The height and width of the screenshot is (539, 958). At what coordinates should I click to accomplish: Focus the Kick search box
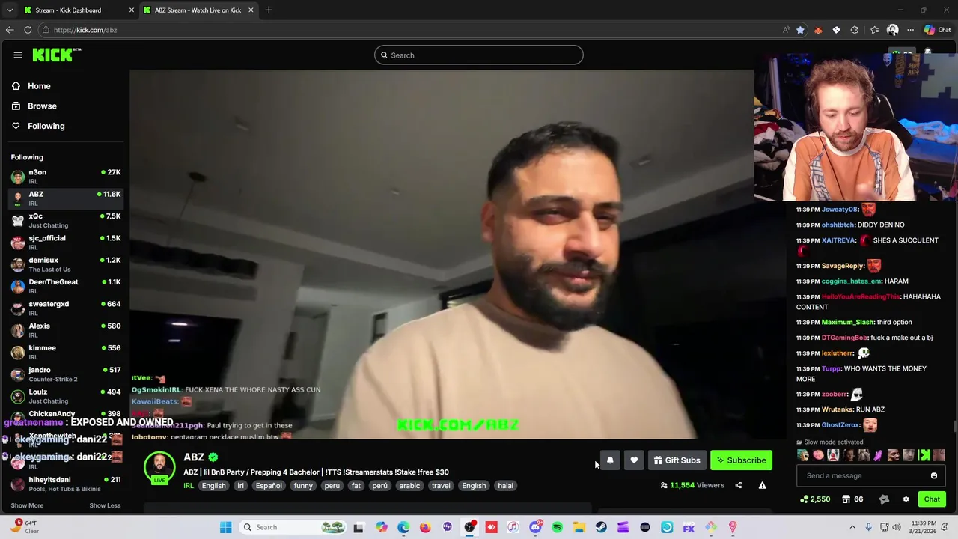(x=479, y=55)
